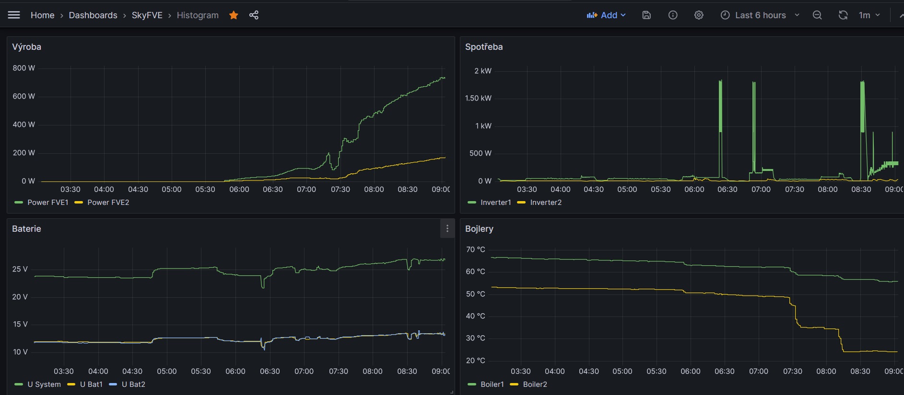The image size is (904, 395).
Task: Refresh the dashboard now
Action: pyautogui.click(x=843, y=15)
